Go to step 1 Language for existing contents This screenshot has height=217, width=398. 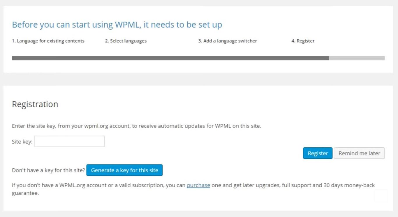[x=48, y=41]
